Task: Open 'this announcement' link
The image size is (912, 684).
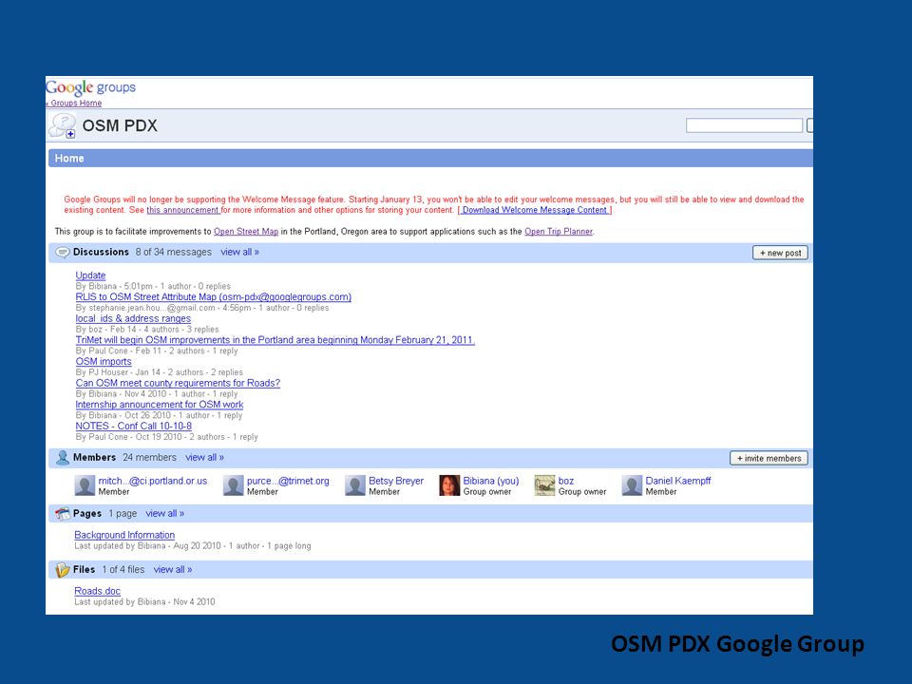Action: tap(182, 210)
